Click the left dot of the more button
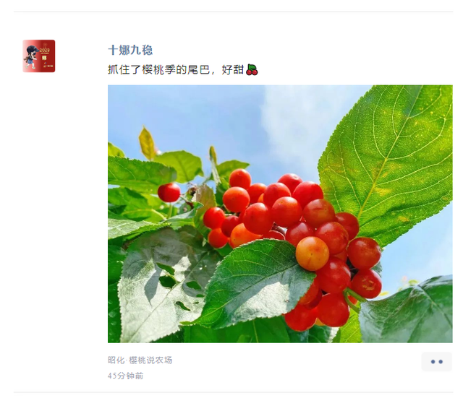The image size is (463, 398). 433,362
